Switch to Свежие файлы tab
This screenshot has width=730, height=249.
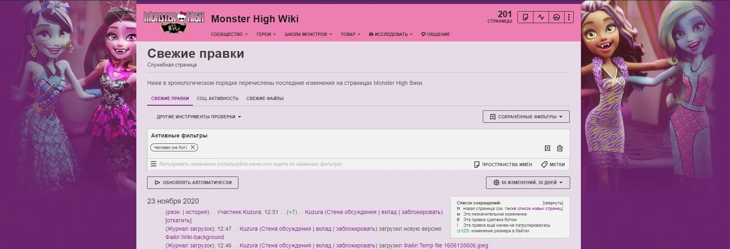(265, 98)
